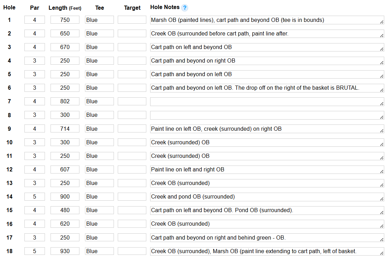
Task: Select the Tee field for hole 3
Action: 99,47
